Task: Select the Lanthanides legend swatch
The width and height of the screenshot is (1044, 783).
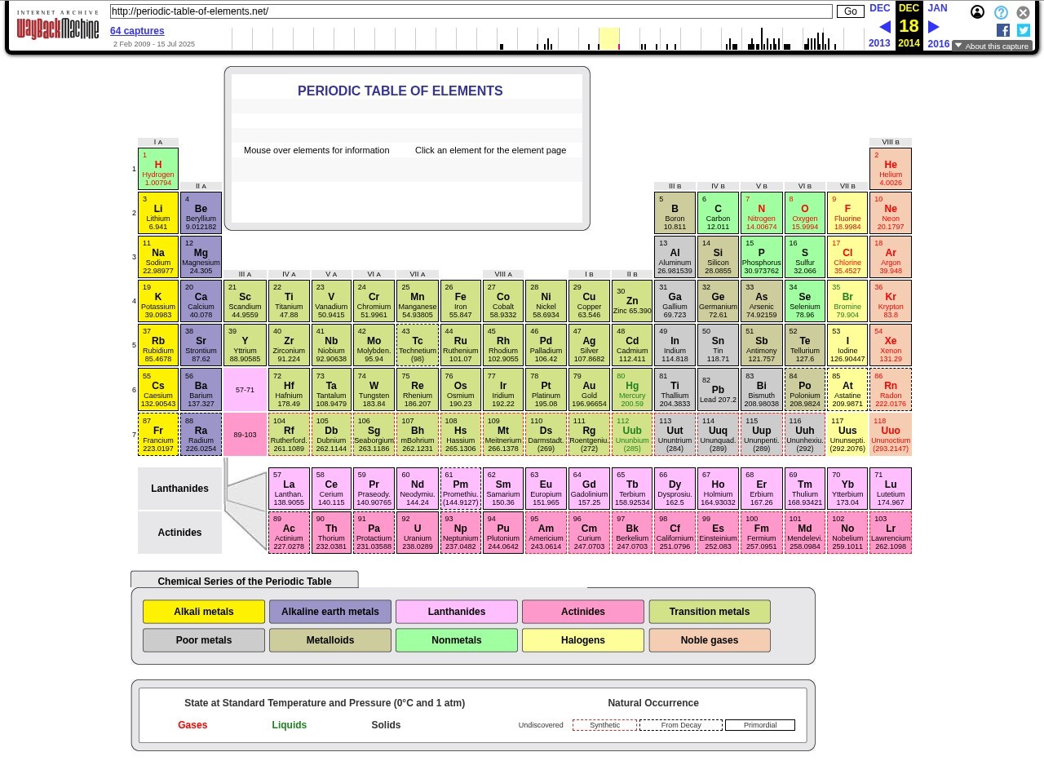Action: (457, 612)
